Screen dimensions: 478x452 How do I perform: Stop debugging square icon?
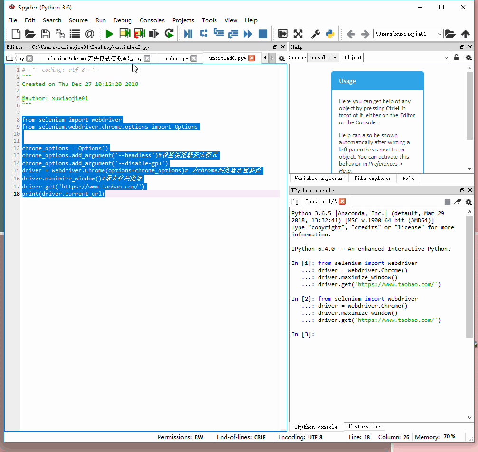pyautogui.click(x=263, y=34)
